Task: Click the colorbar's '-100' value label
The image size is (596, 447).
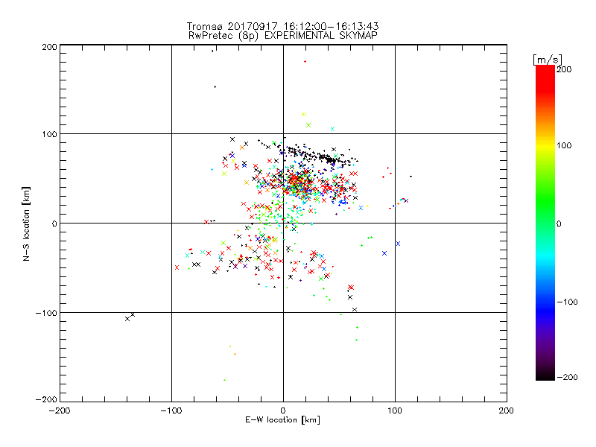Action: 567,302
